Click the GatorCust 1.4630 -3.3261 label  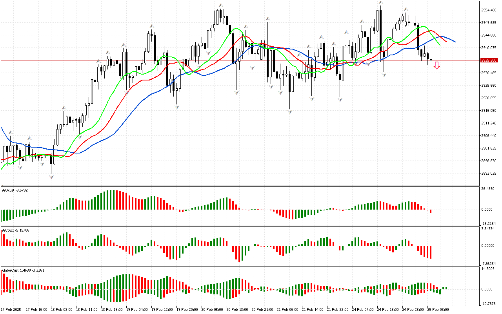pos(23,270)
